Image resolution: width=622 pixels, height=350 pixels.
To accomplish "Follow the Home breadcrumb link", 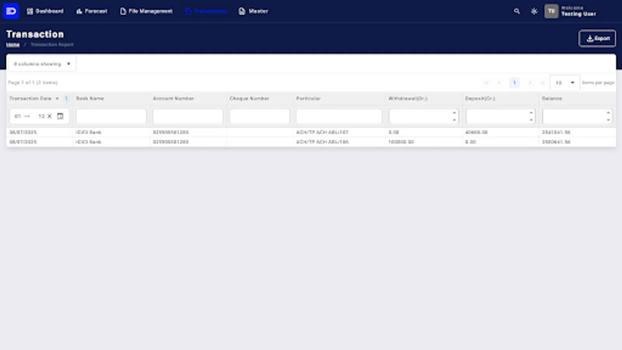I will tap(13, 45).
